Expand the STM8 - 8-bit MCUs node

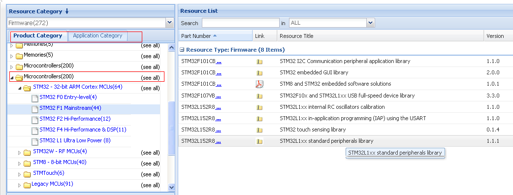[20, 163]
